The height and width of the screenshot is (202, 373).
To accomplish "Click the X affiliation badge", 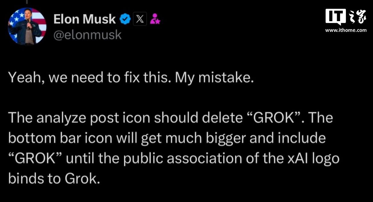I will coord(140,19).
